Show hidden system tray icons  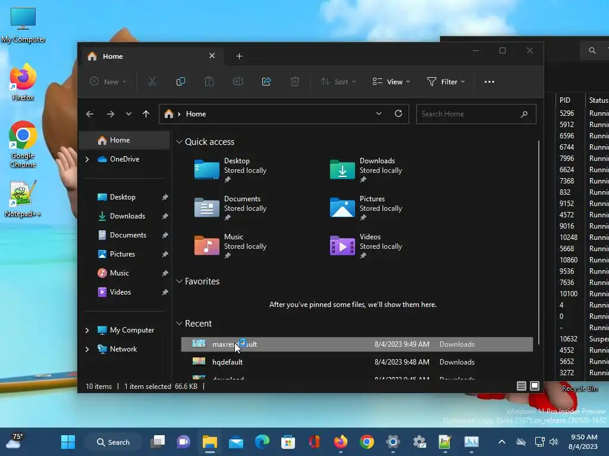click(502, 442)
